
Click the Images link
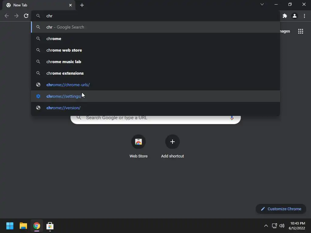[x=285, y=31]
